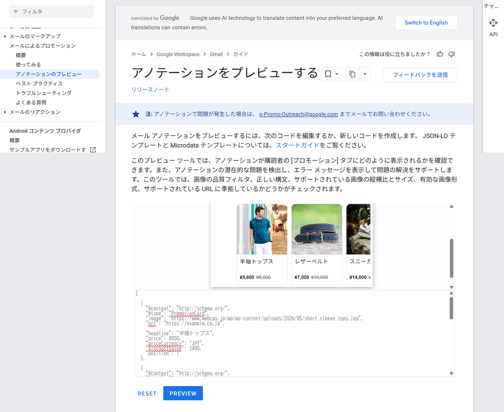Image resolution: width=504 pixels, height=412 pixels.
Task: Click the thumbs down not helpful icon
Action: click(x=452, y=54)
